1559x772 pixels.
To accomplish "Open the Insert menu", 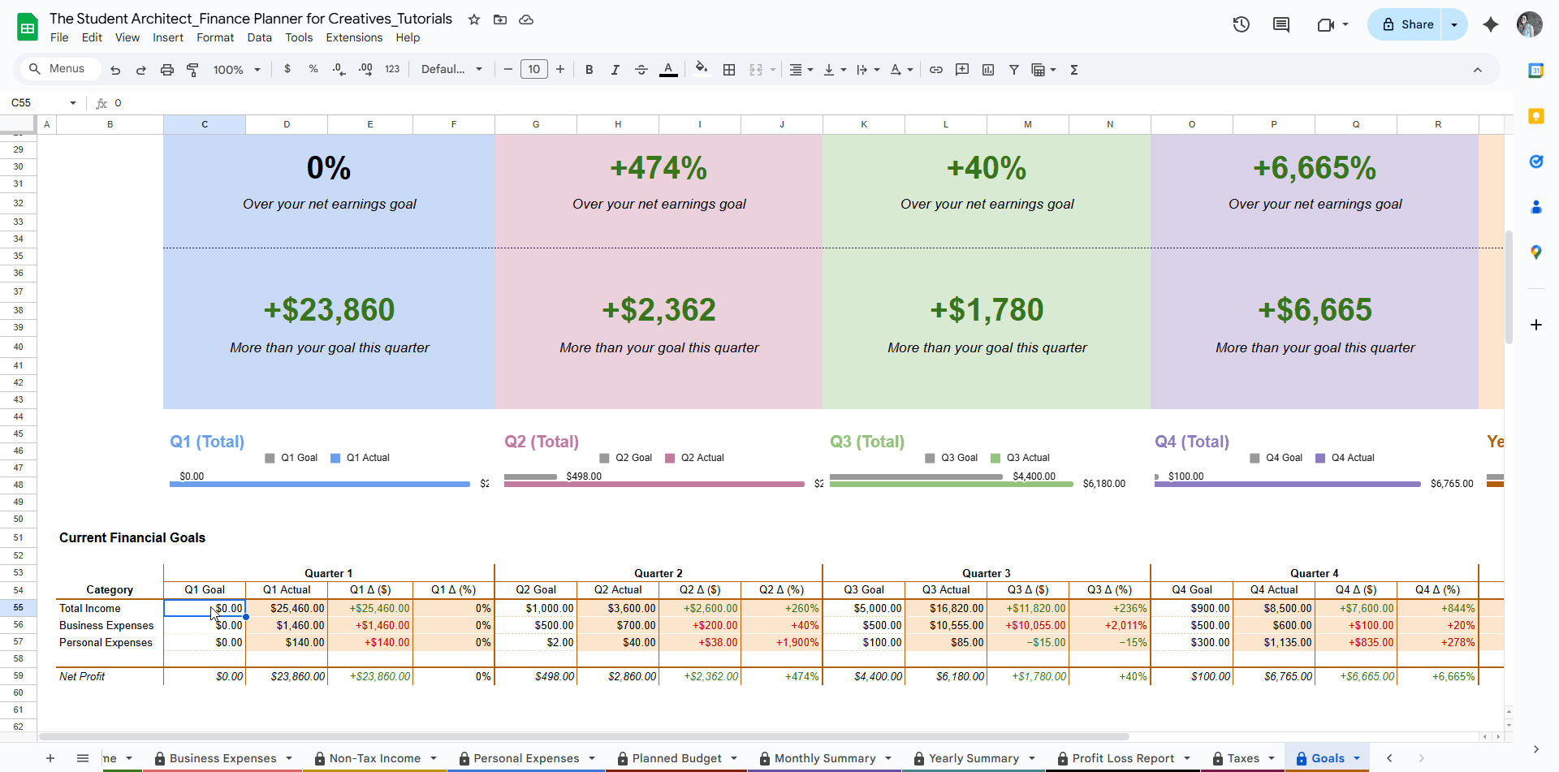I will [x=168, y=37].
